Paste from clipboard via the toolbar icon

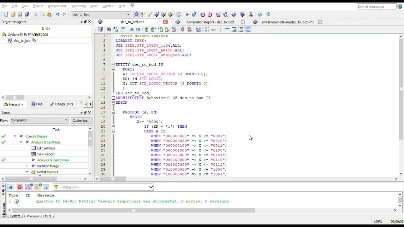[x=49, y=15]
